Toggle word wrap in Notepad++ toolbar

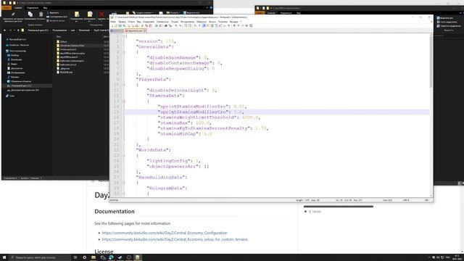coord(195,26)
